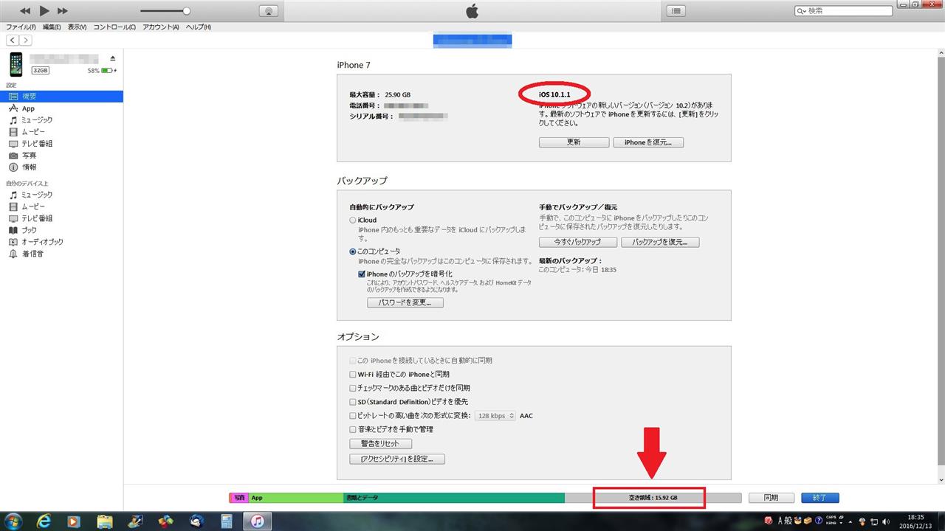
Task: Click the 今すぐバックアップ button
Action: pos(578,242)
